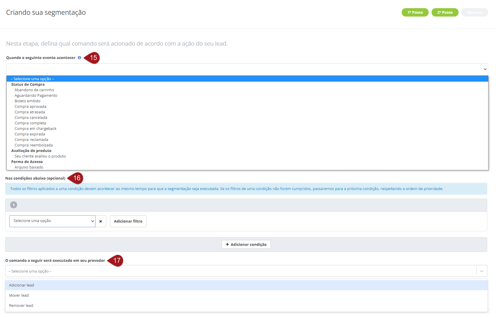
Task: Go to 2º Passo step
Action: pyautogui.click(x=445, y=12)
